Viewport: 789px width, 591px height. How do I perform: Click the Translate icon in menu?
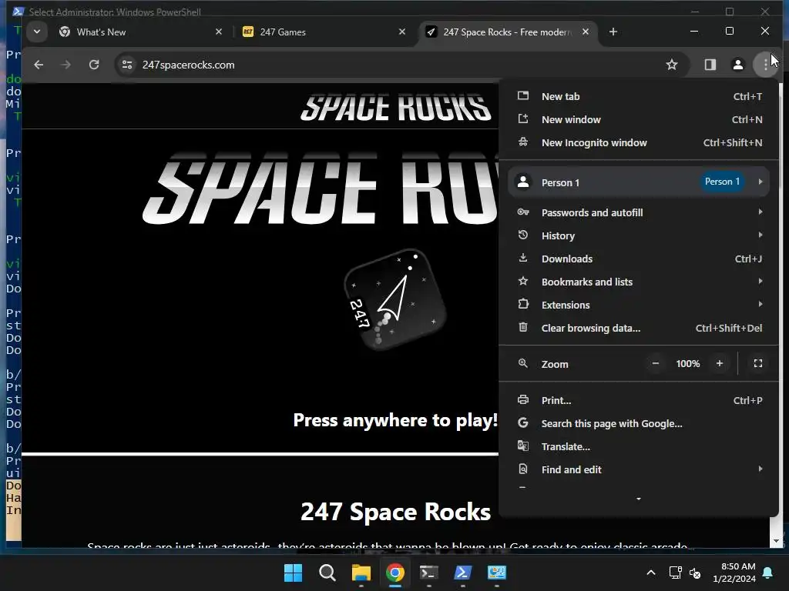pos(523,446)
